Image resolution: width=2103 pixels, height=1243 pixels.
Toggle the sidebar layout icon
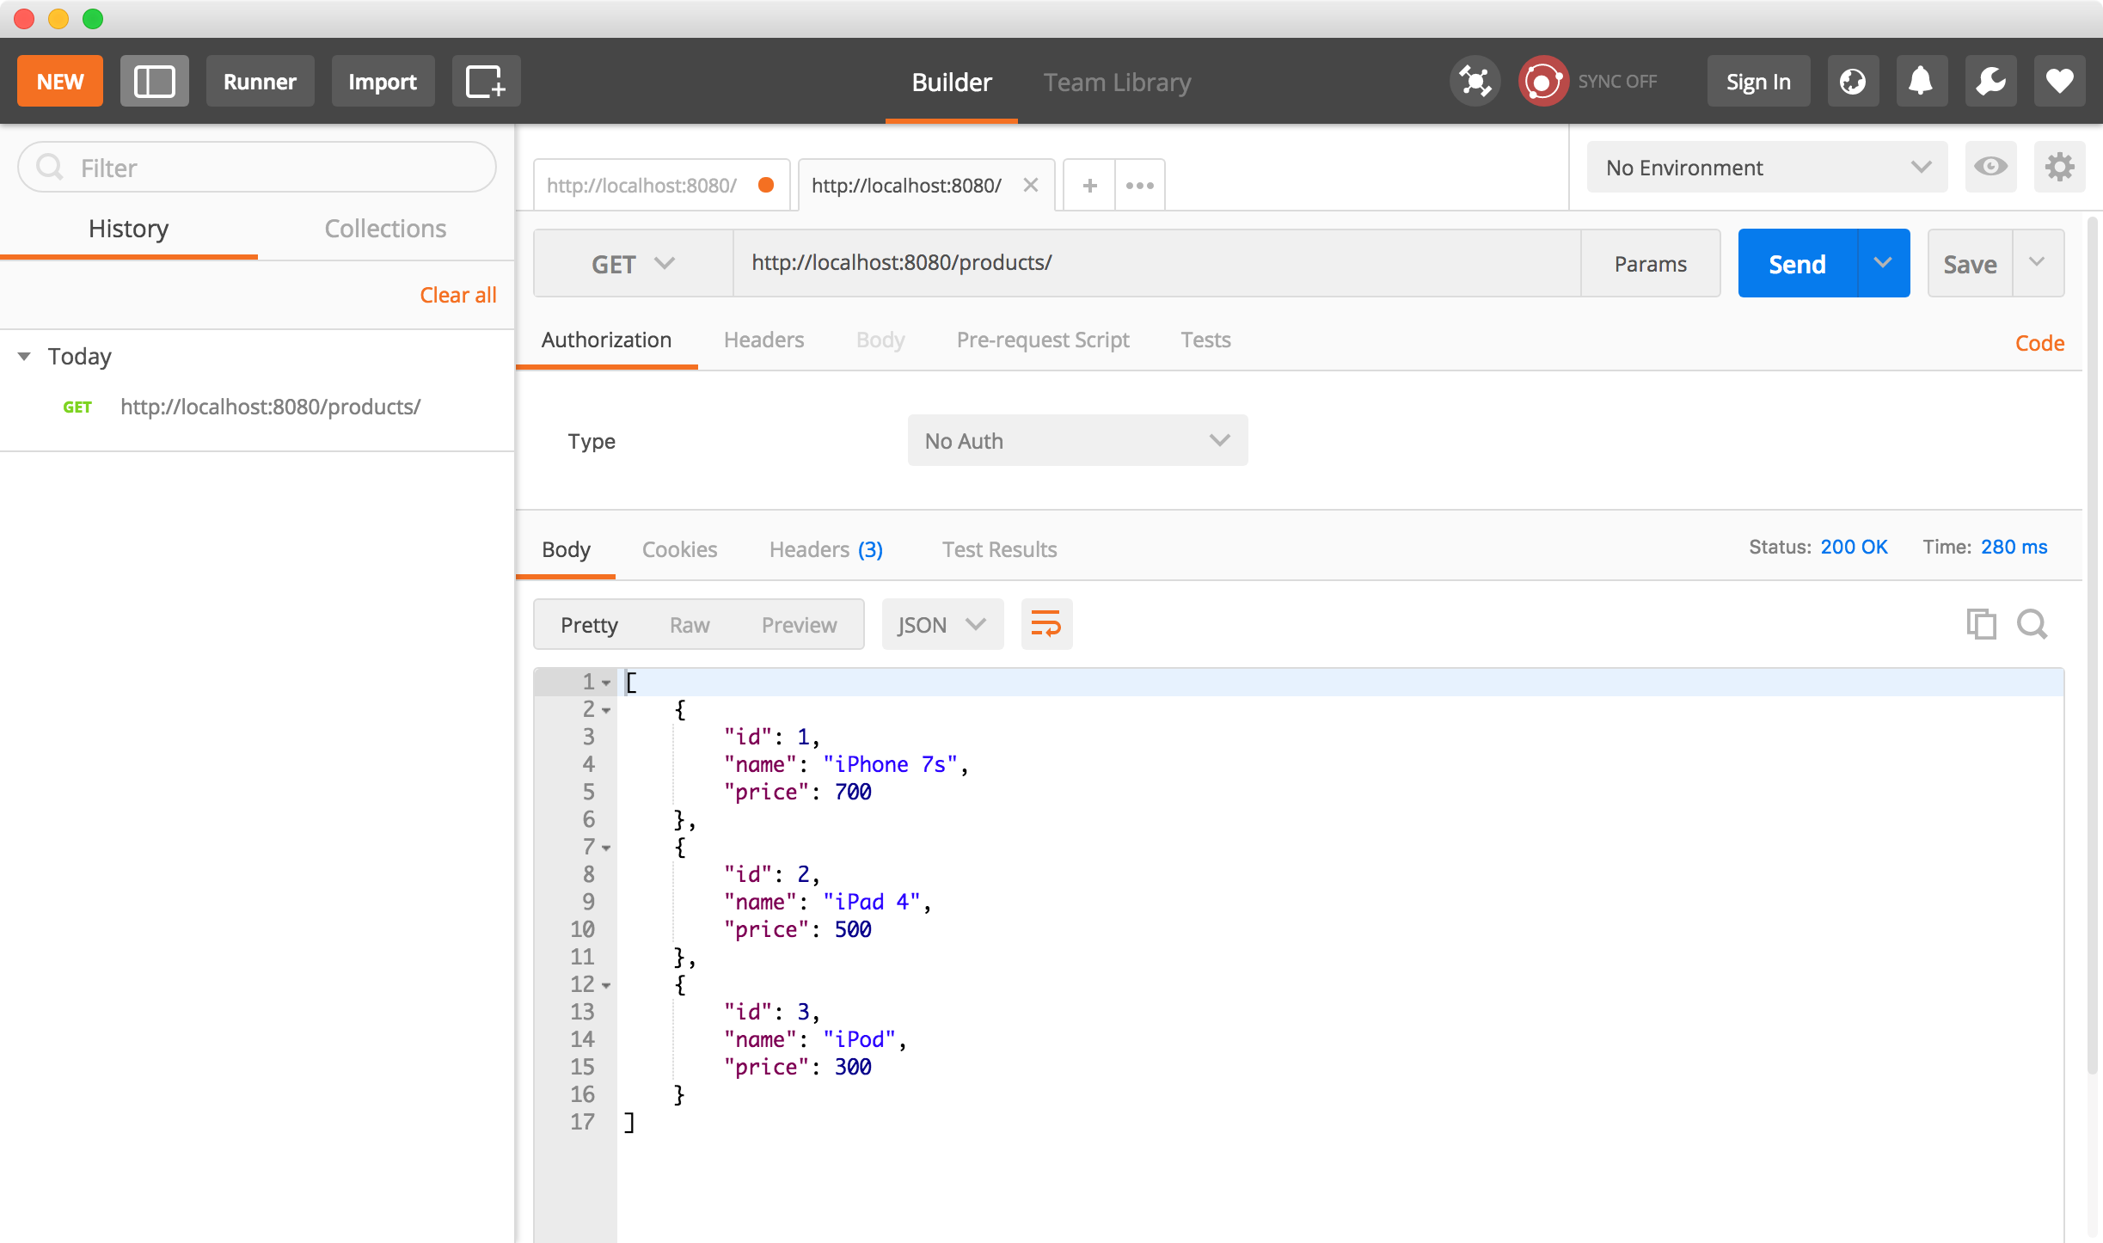point(155,82)
